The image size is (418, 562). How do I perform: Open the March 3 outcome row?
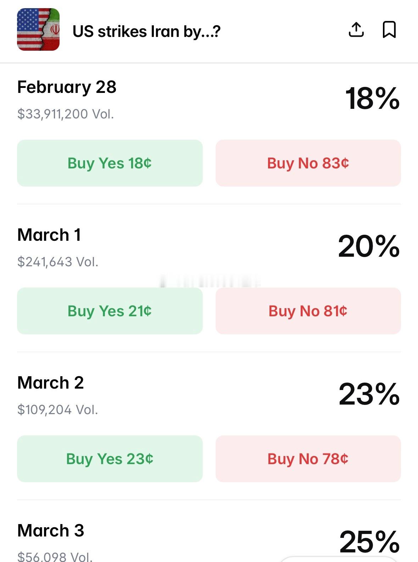coord(51,531)
